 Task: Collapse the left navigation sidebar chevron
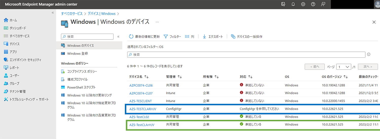tap(53, 13)
